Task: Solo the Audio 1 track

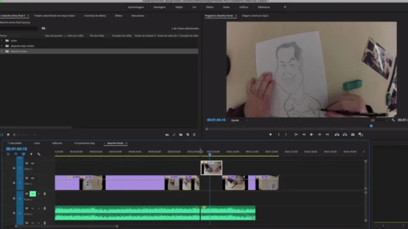Action: (39, 194)
